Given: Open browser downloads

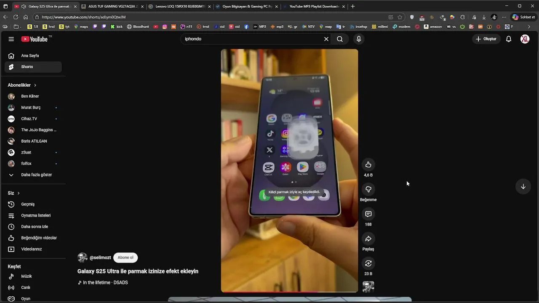Looking at the screenshot, I should [x=484, y=17].
